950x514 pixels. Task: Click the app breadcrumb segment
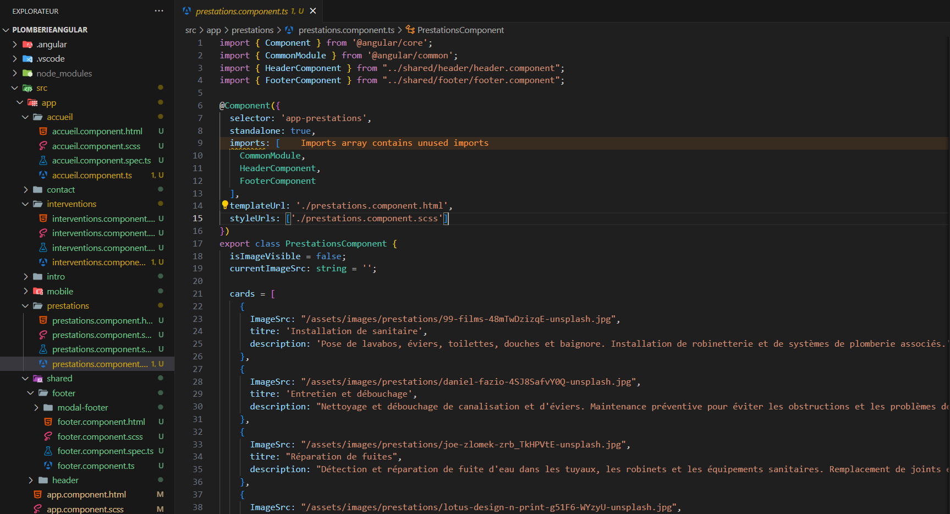(x=213, y=30)
